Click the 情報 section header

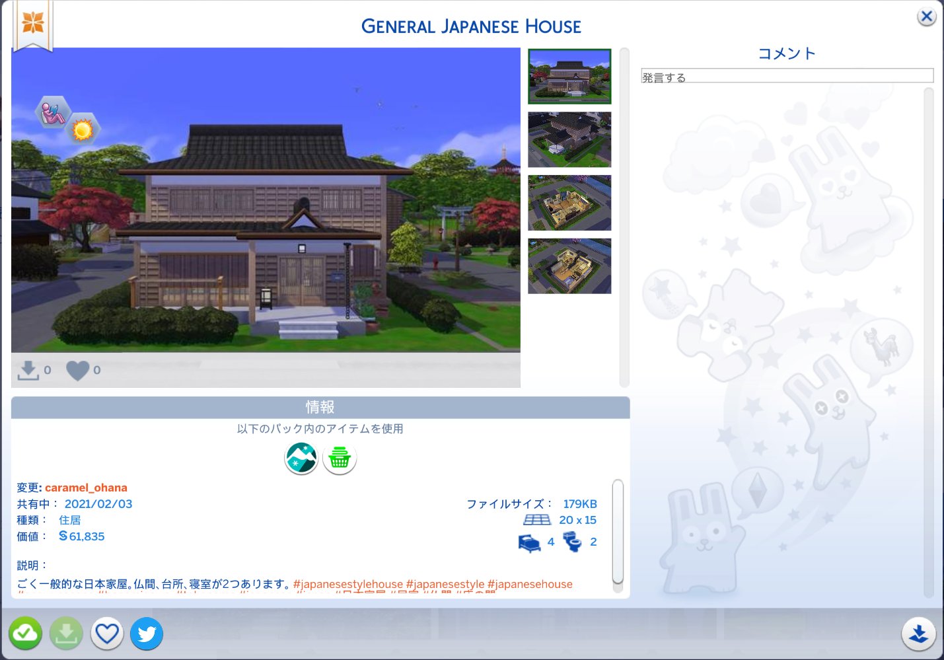click(x=320, y=408)
